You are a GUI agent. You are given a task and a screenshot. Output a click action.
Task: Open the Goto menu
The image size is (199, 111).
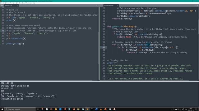17,3
